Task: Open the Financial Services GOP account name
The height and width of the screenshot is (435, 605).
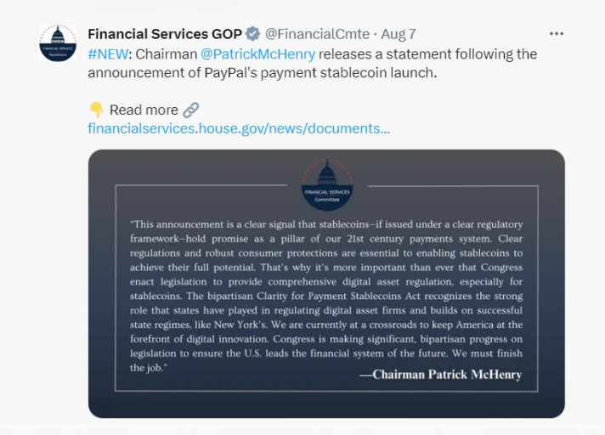Action: (165, 34)
